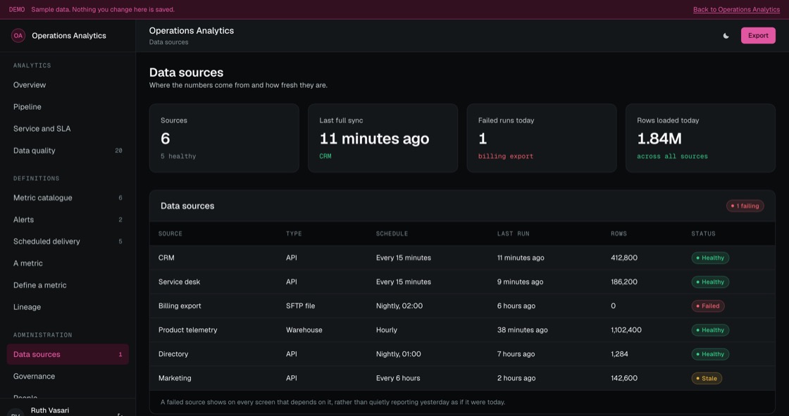Select the Product telemetry source name
The image size is (789, 416).
pos(187,330)
